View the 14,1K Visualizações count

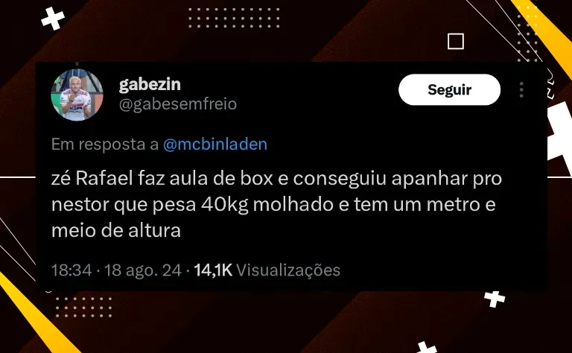coord(267,270)
